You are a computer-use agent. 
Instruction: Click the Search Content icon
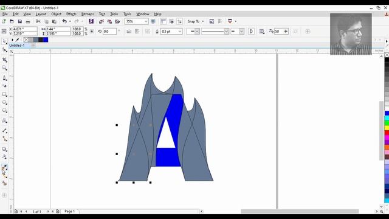[x=91, y=21]
